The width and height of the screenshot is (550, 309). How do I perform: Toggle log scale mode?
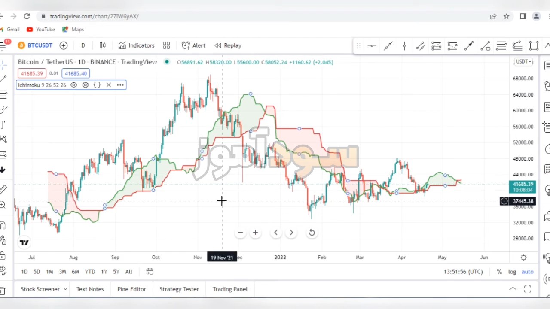click(x=512, y=272)
